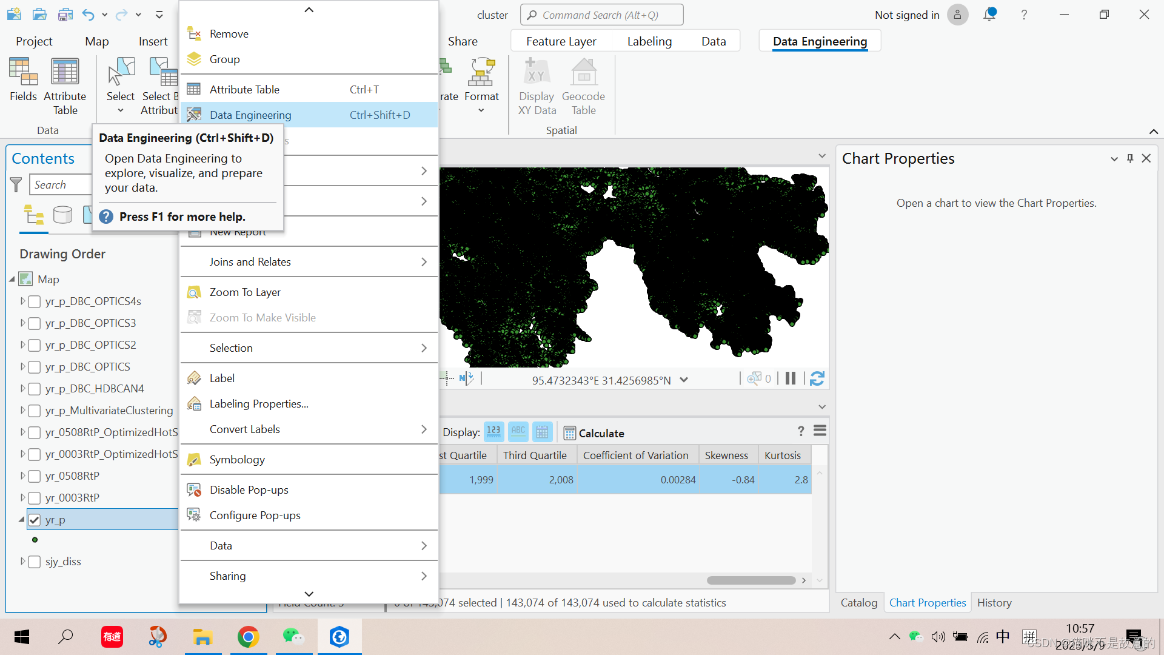Screen dimensions: 1164x655
Task: Click the notifications bell icon
Action: click(x=989, y=15)
